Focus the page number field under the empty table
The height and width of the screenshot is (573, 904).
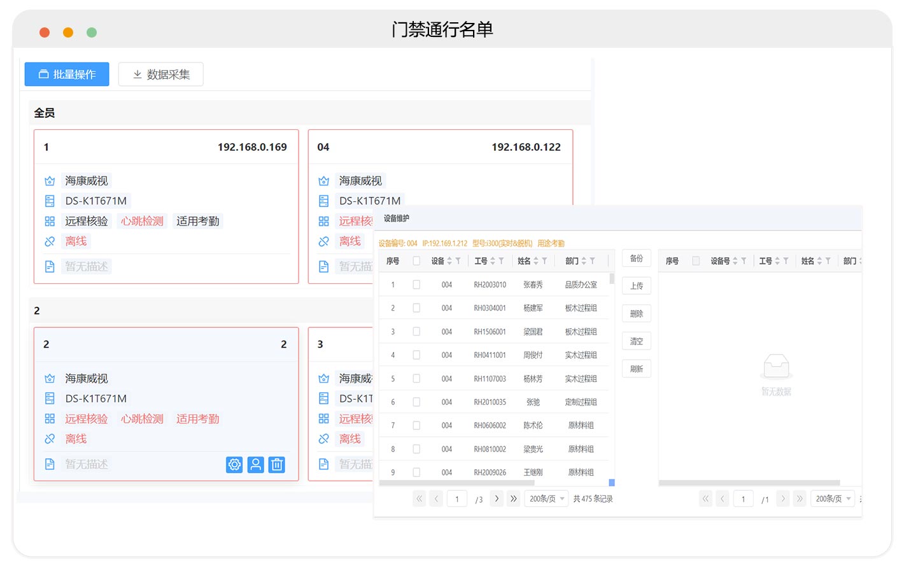pos(744,499)
